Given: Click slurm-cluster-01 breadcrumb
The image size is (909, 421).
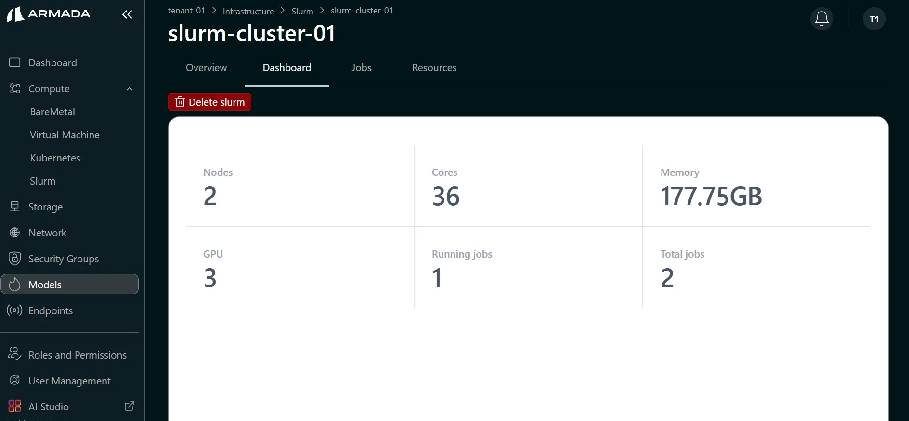Looking at the screenshot, I should tap(362, 11).
